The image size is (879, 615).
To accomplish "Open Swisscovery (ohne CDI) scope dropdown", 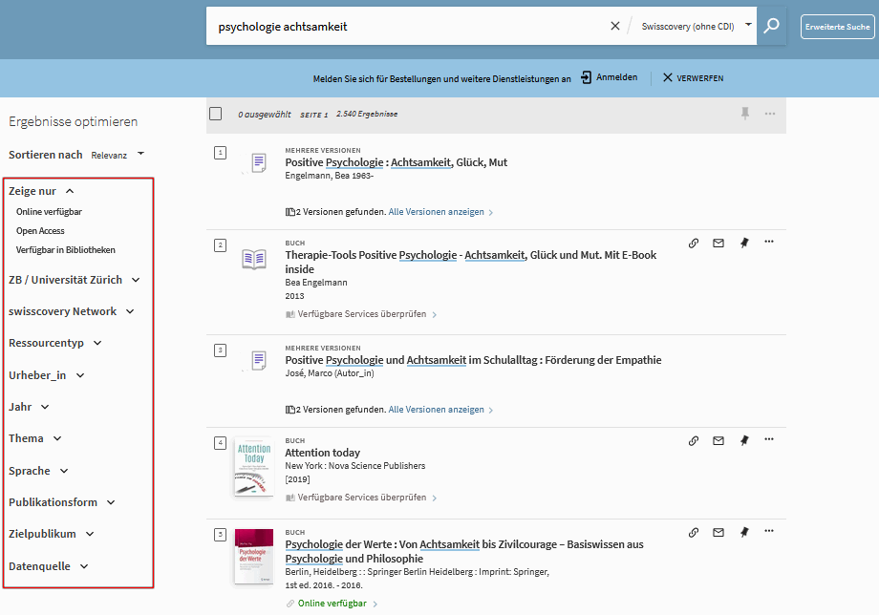I will 694,26.
